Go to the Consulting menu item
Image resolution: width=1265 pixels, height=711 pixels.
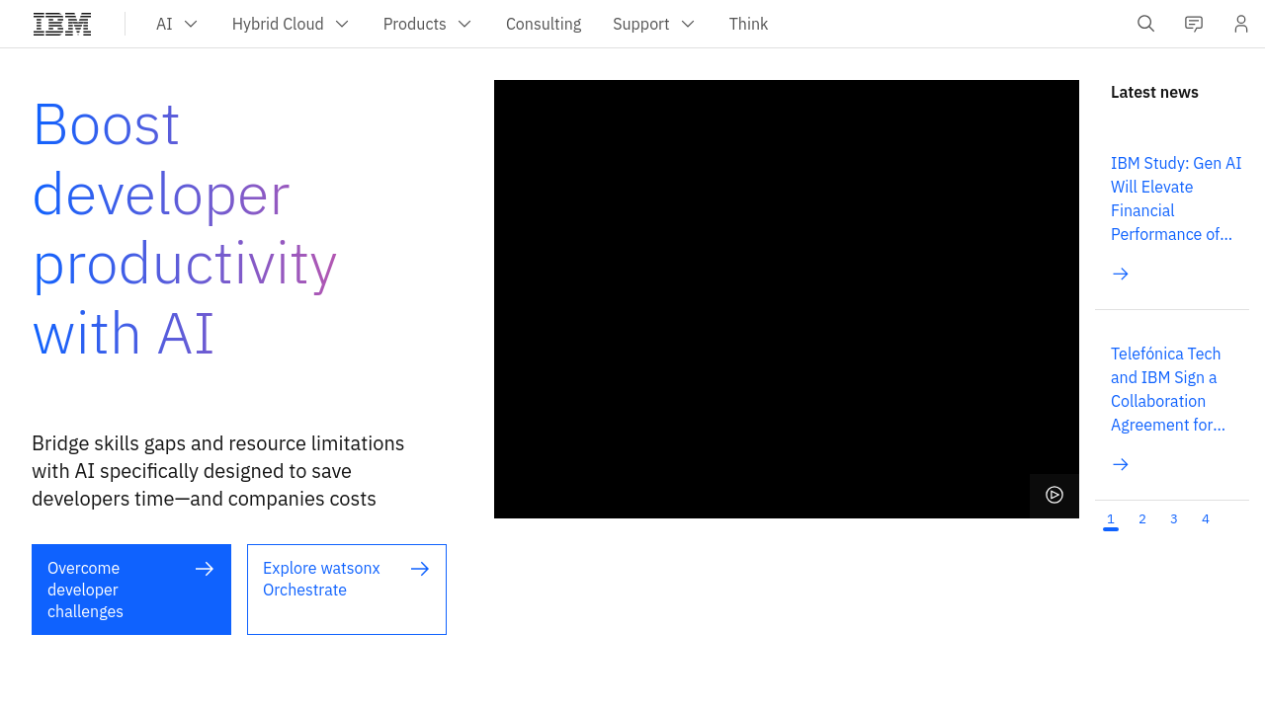pos(544,24)
